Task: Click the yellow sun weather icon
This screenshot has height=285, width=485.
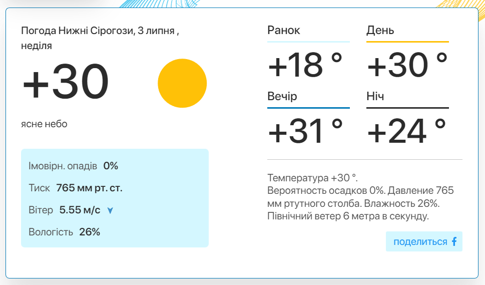Action: point(182,83)
